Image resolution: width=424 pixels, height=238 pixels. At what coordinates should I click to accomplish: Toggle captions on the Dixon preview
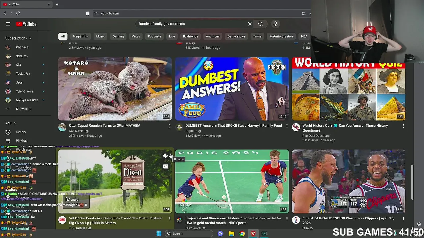tap(166, 166)
